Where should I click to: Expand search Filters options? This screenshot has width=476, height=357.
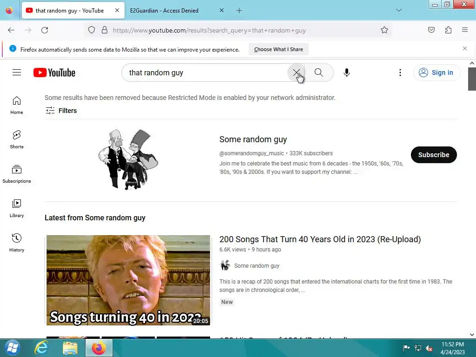pyautogui.click(x=61, y=111)
